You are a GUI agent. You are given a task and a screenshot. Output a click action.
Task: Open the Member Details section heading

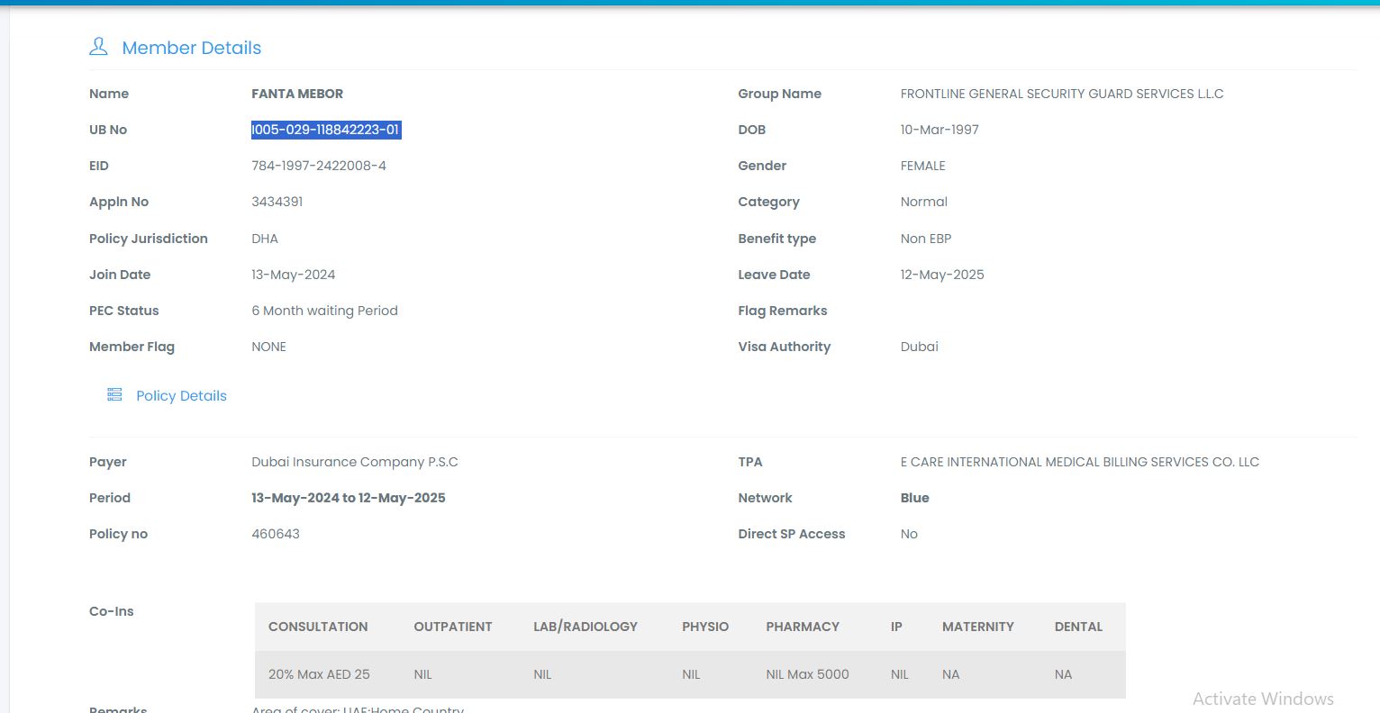[x=191, y=49]
